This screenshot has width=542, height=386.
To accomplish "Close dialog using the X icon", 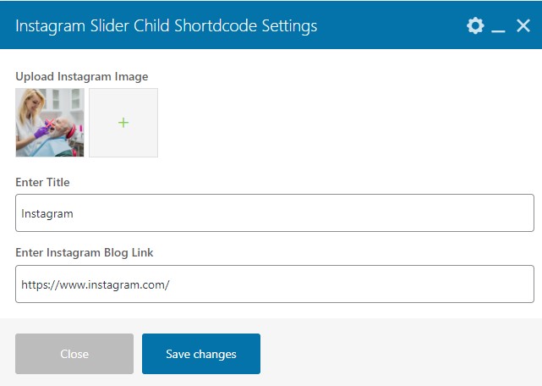I will [x=523, y=25].
